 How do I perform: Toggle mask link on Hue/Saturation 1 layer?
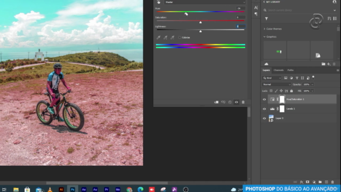coord(278,99)
